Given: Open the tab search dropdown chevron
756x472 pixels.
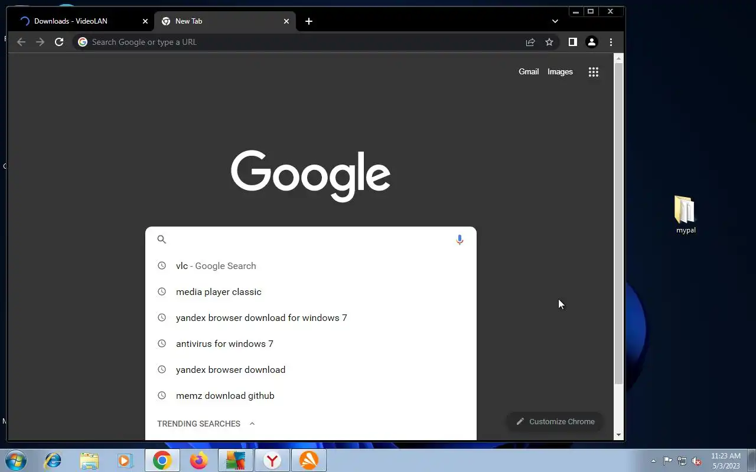Looking at the screenshot, I should coord(555,21).
